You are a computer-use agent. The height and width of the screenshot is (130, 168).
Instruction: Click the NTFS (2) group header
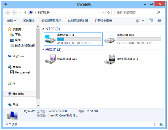tap(53, 29)
